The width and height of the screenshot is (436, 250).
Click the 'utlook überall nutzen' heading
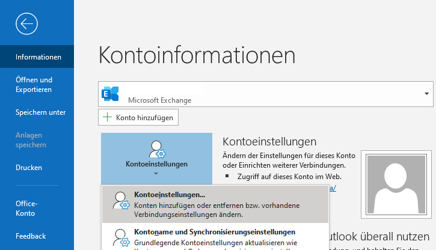coord(379,237)
